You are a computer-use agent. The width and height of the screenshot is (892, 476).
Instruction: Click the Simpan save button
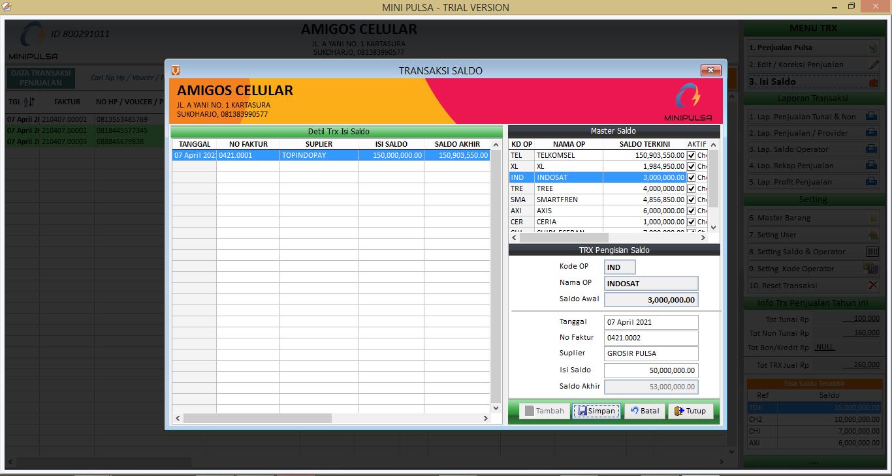(596, 411)
